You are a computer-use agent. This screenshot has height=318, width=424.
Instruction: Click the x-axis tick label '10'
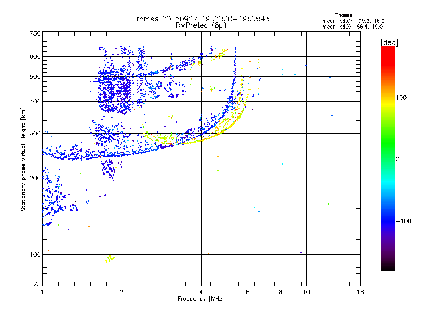pyautogui.click(x=306, y=292)
